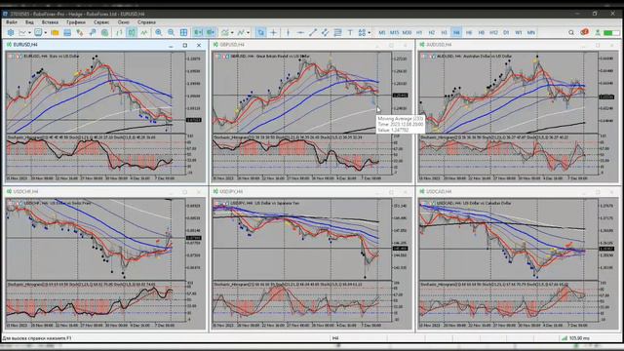
Task: Expand the indicators list dropdown arrow
Action: (232, 32)
